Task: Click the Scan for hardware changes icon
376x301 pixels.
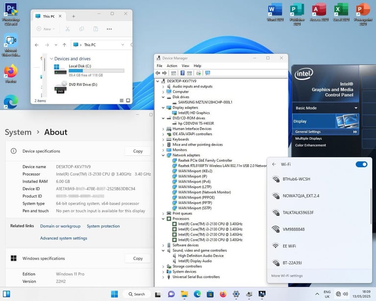Action: pyautogui.click(x=208, y=73)
